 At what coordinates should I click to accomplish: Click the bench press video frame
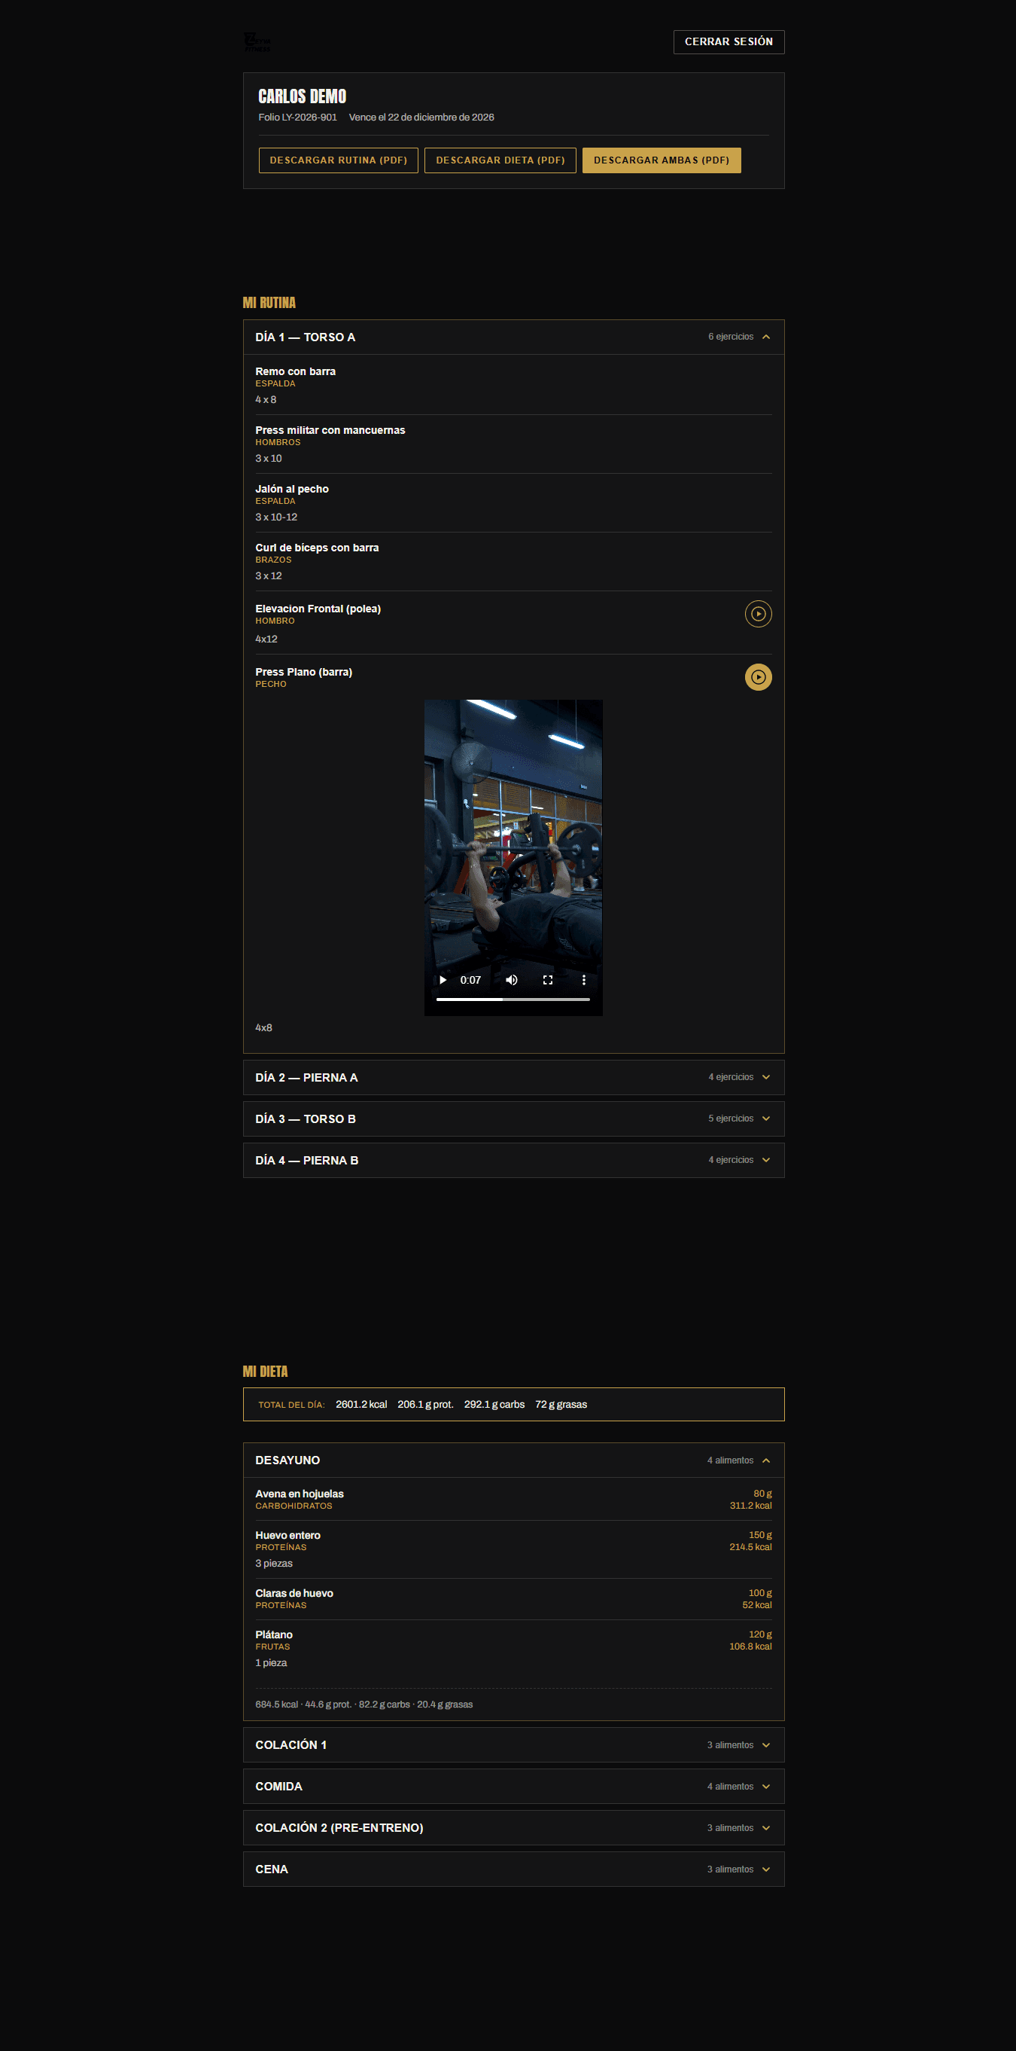click(513, 857)
